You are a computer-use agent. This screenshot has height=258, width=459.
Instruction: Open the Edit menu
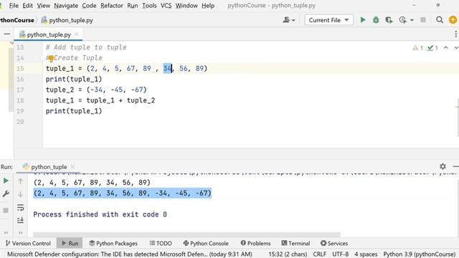[27, 6]
